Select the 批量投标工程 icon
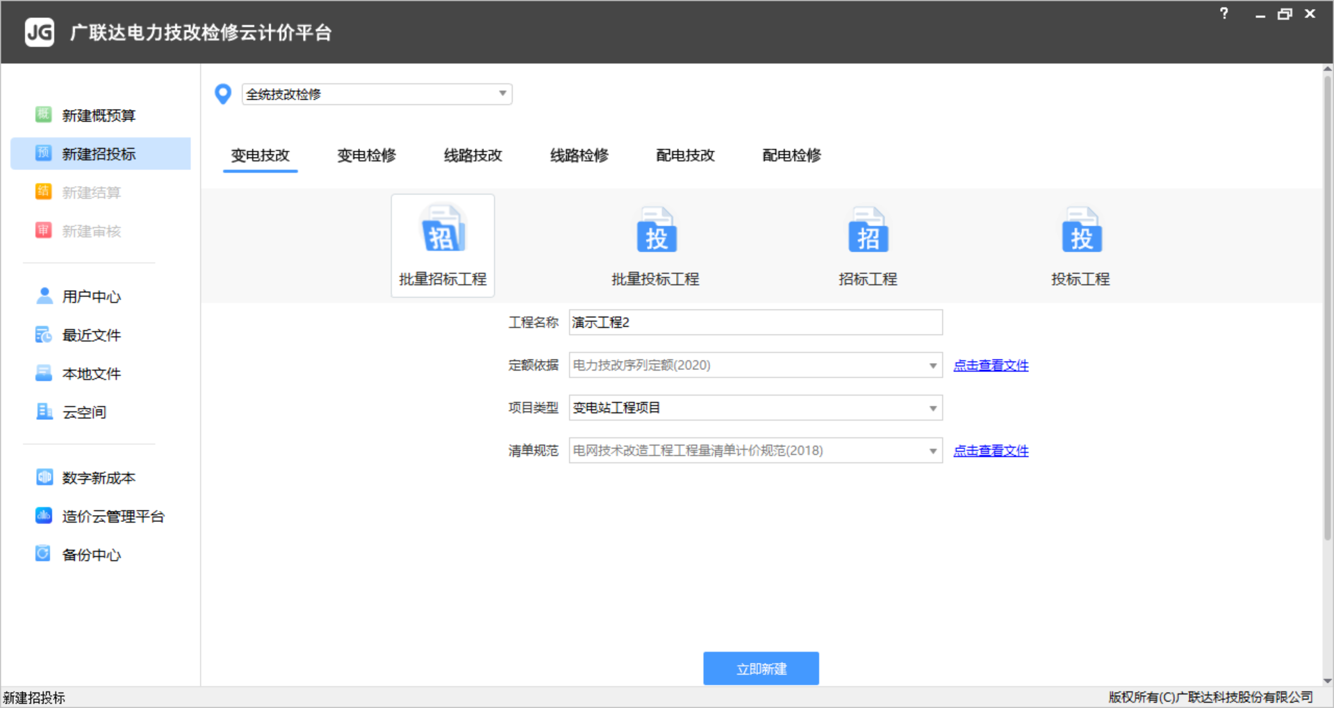1334x708 pixels. click(656, 231)
